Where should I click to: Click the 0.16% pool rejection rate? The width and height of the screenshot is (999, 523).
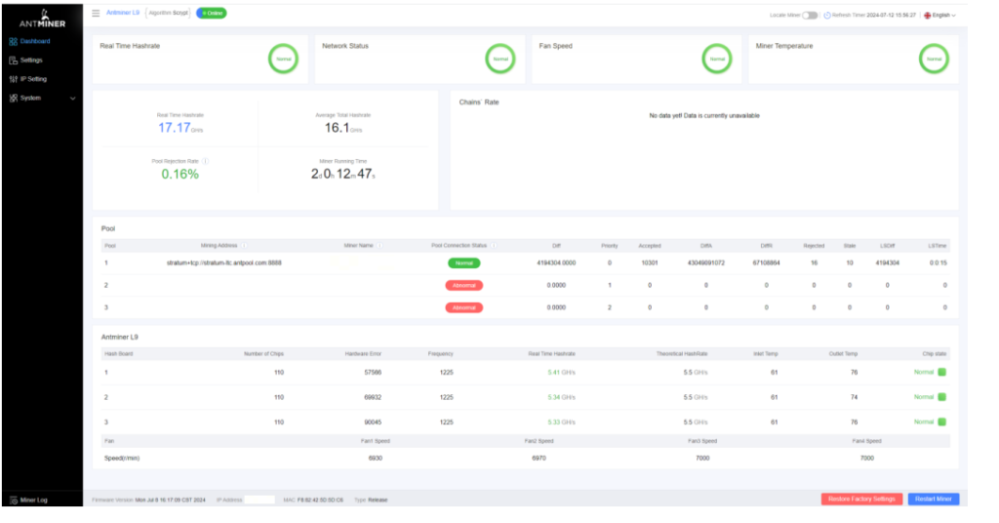point(180,175)
